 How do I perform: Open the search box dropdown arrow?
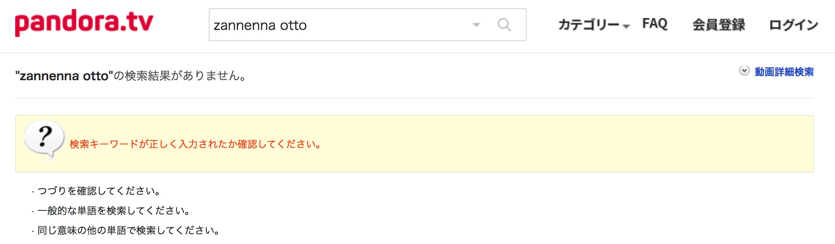click(x=476, y=25)
